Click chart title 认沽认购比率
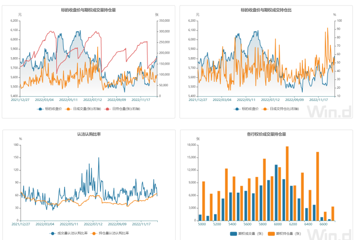The image size is (359, 240). click(x=89, y=135)
